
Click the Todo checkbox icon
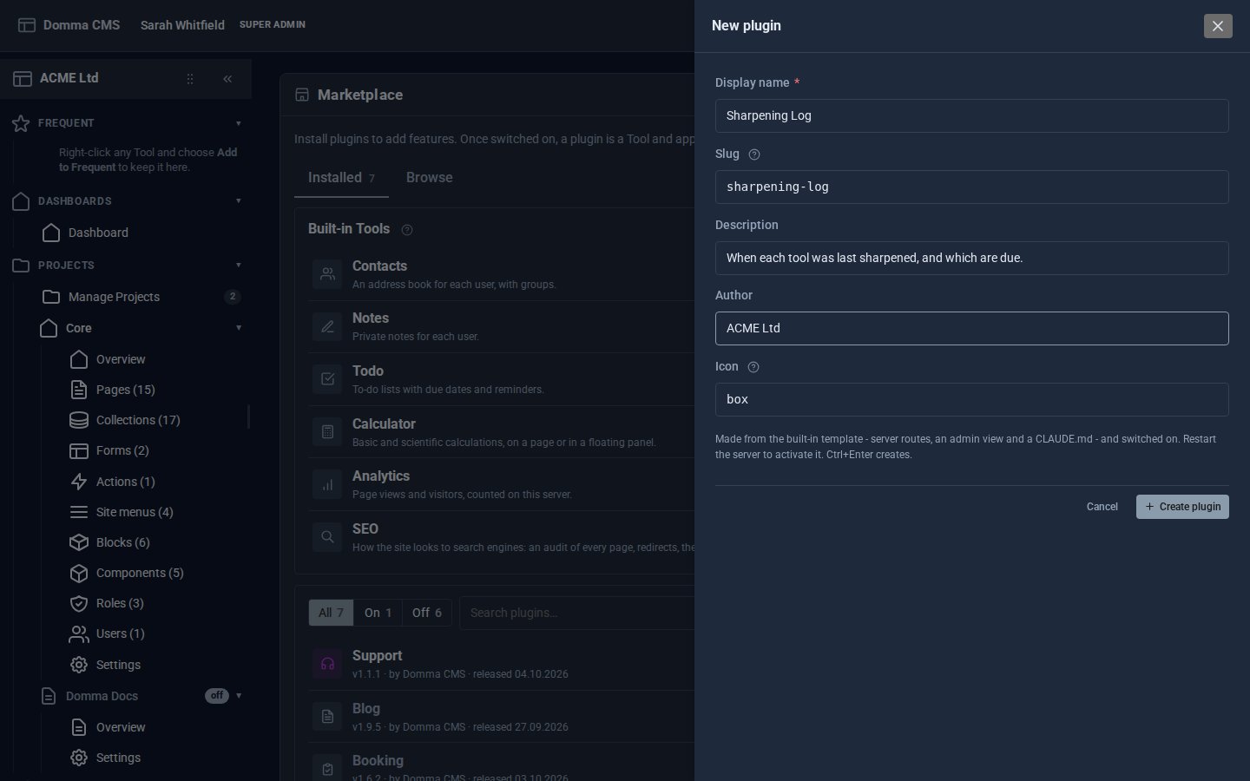point(327,379)
